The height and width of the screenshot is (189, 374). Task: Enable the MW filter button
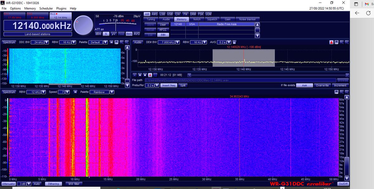point(74,184)
